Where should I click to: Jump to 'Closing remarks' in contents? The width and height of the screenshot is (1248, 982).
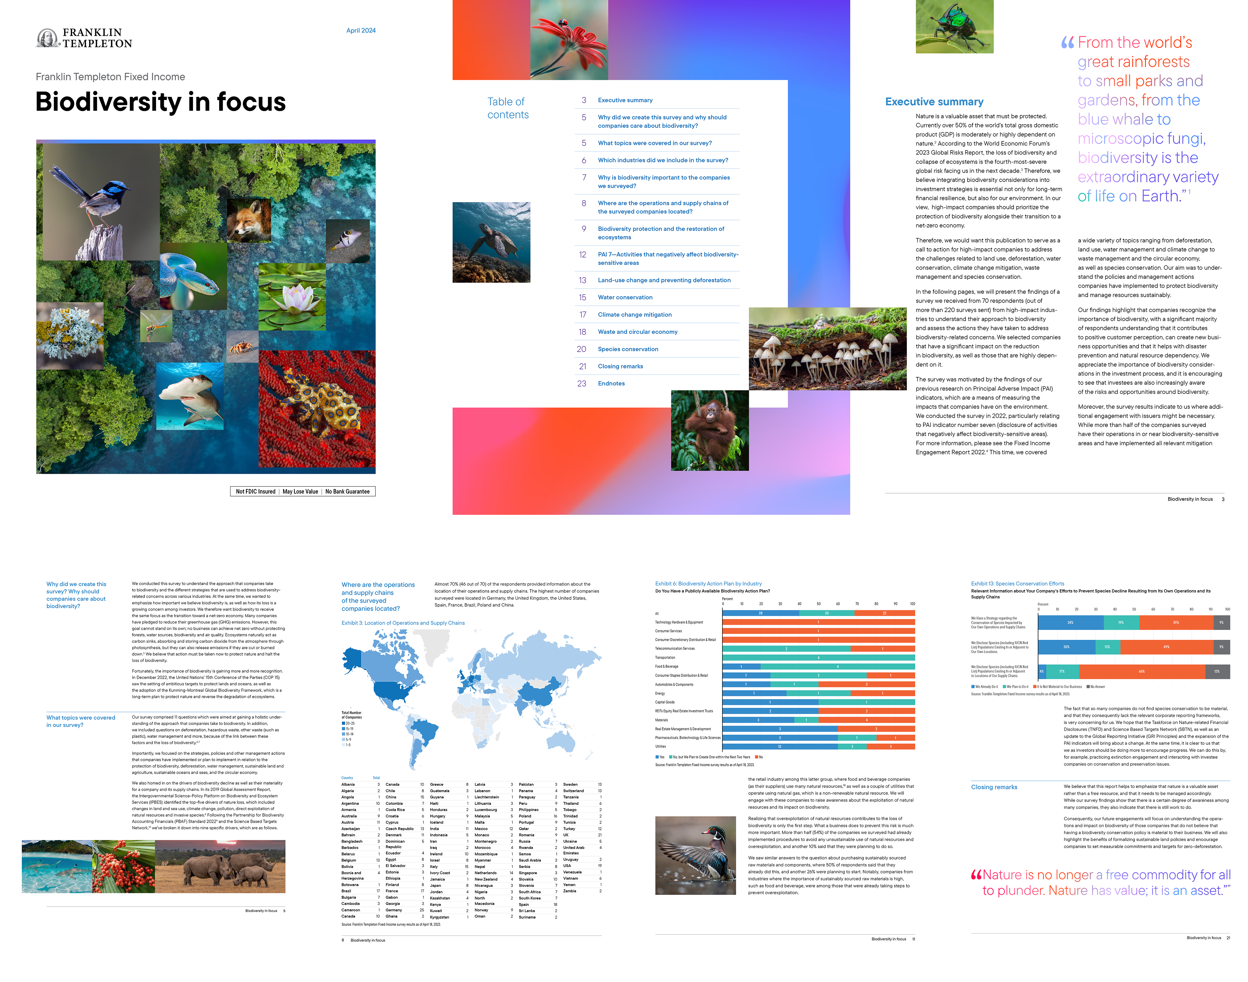[620, 366]
